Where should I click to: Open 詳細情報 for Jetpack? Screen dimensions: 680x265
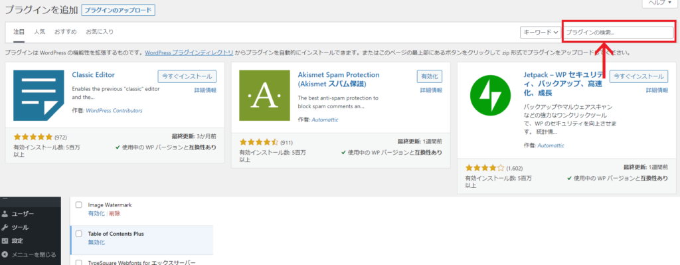[657, 90]
